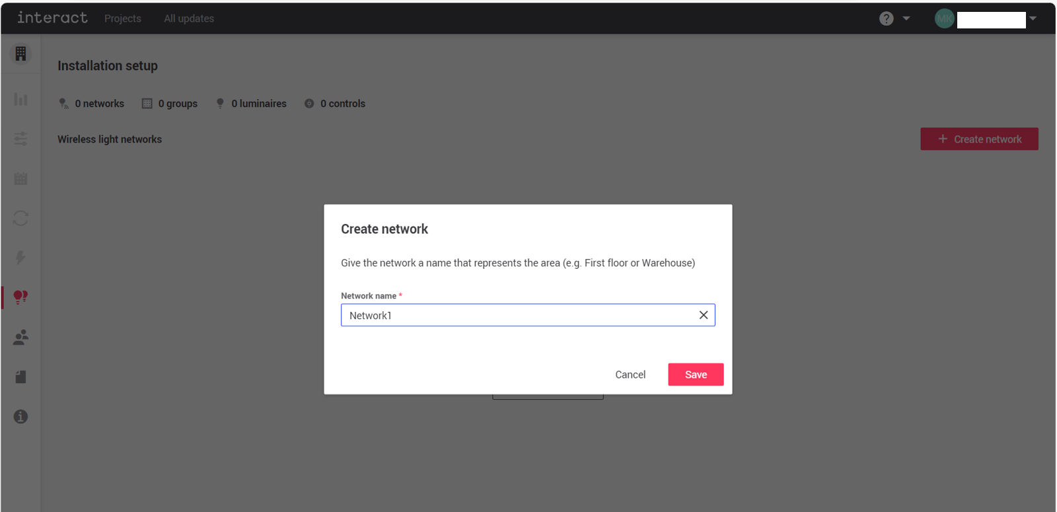Click the interact logo

pyautogui.click(x=52, y=18)
